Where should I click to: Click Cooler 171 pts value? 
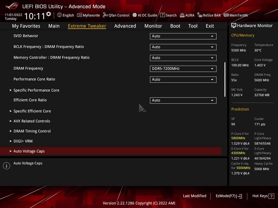click(260, 124)
